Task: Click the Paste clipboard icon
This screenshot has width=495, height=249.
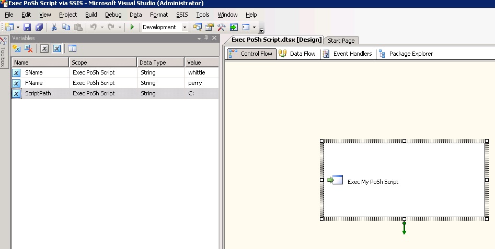Action: coord(78,28)
